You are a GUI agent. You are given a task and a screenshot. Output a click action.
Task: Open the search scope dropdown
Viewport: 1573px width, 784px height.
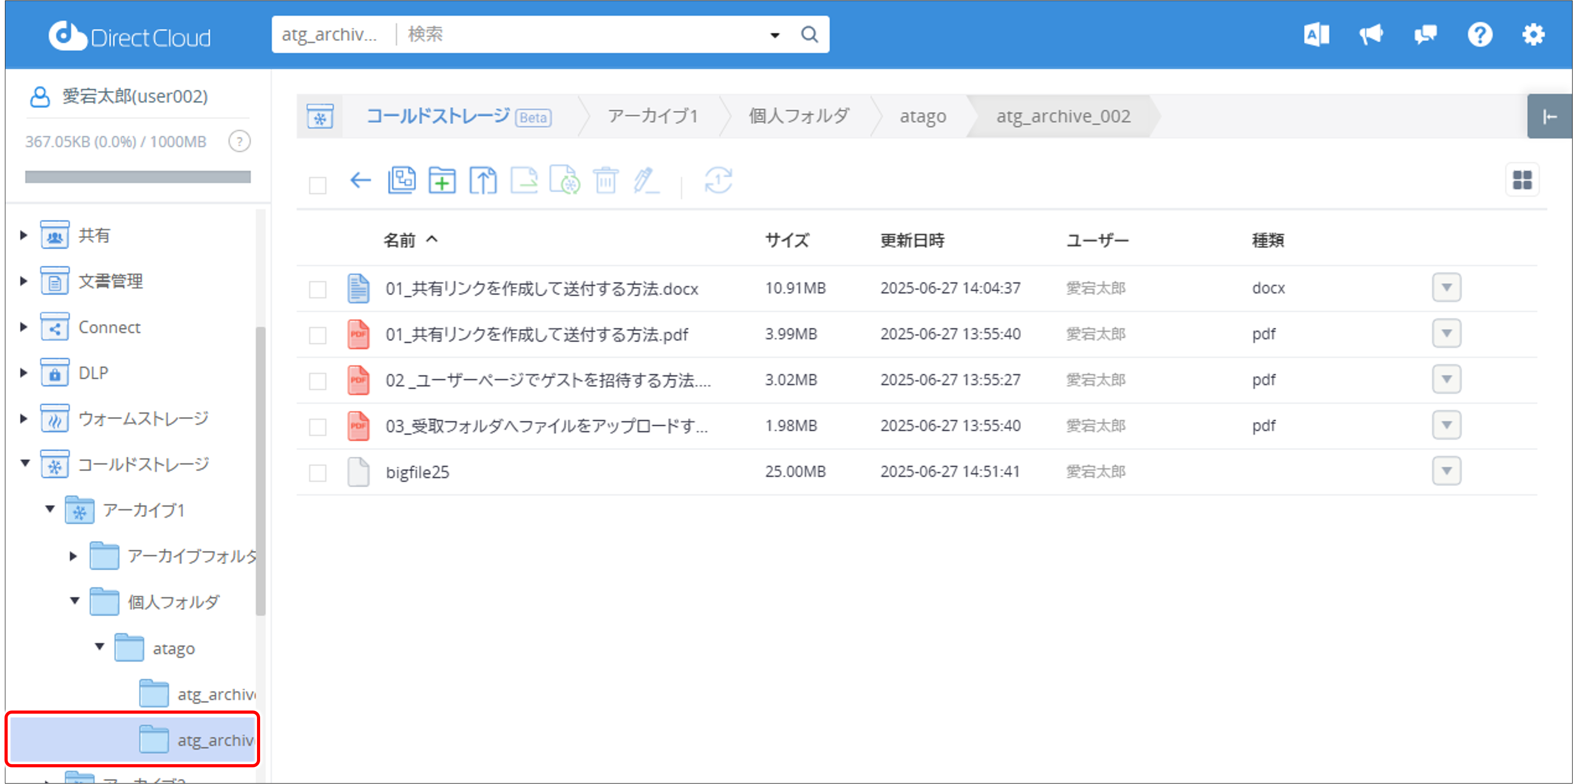click(x=774, y=34)
